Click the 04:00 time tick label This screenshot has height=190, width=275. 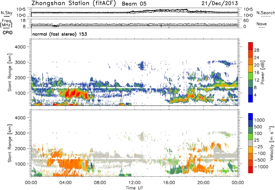point(65,183)
